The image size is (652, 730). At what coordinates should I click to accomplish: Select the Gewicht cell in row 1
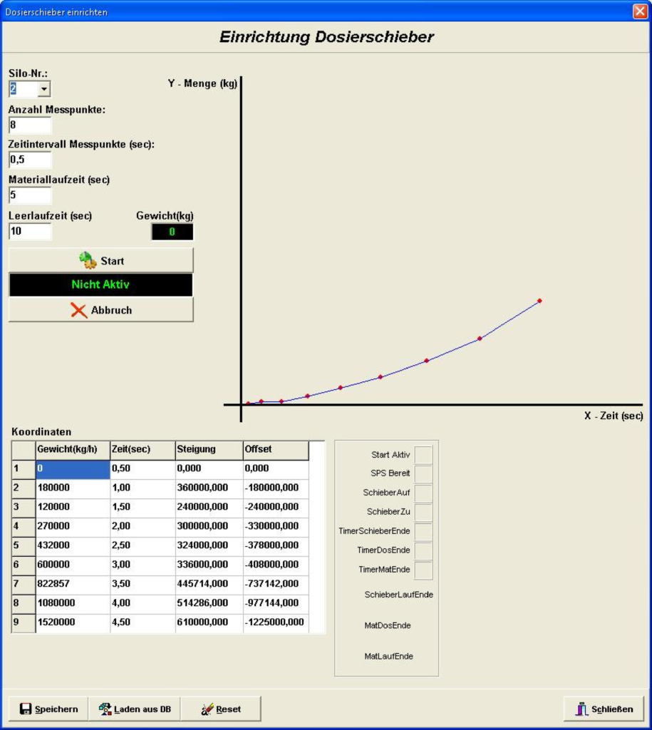click(x=73, y=469)
